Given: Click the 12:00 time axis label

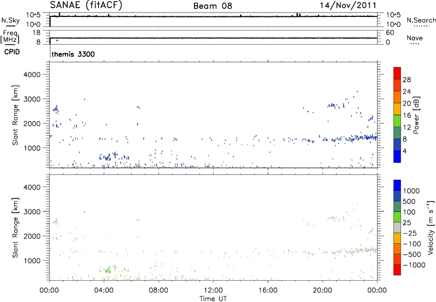Looking at the screenshot, I should (213, 291).
